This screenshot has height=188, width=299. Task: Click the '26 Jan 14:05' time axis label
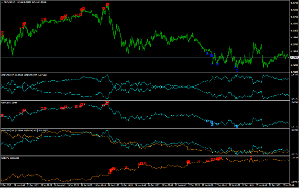pos(127,185)
